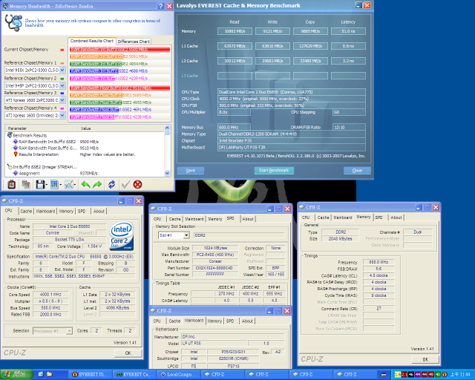Switch to the Differences Chart tab

coord(134,42)
